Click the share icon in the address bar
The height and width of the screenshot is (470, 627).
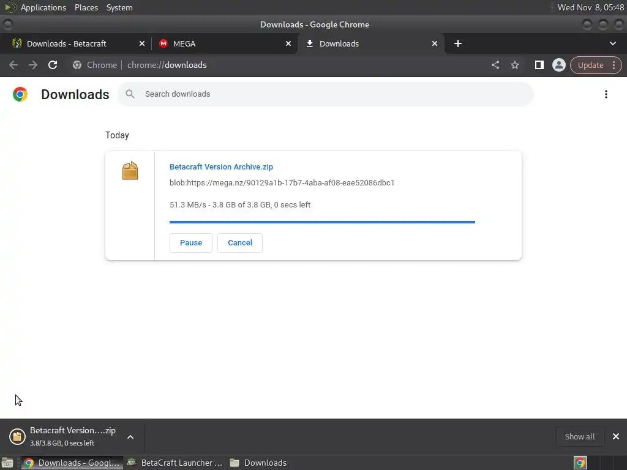pyautogui.click(x=495, y=65)
